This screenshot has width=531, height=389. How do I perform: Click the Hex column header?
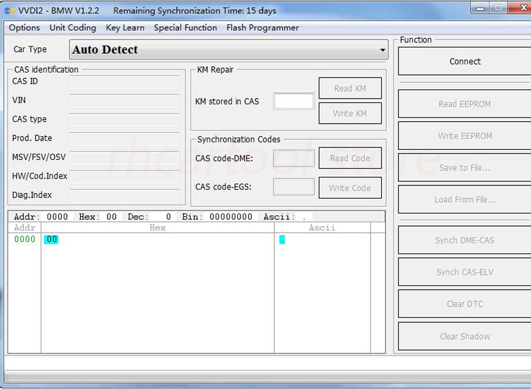157,227
